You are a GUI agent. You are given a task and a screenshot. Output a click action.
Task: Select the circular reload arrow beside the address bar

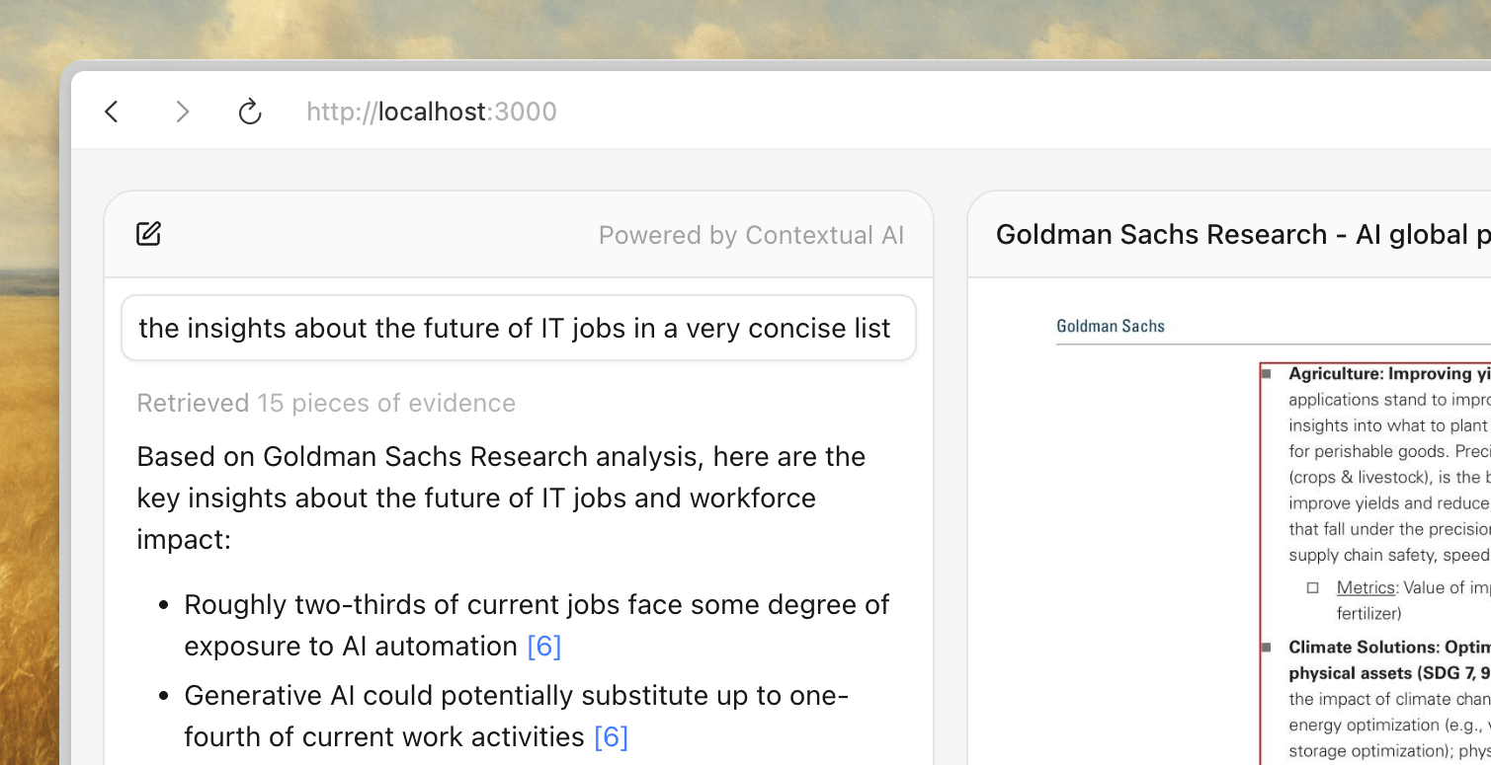[x=249, y=112]
